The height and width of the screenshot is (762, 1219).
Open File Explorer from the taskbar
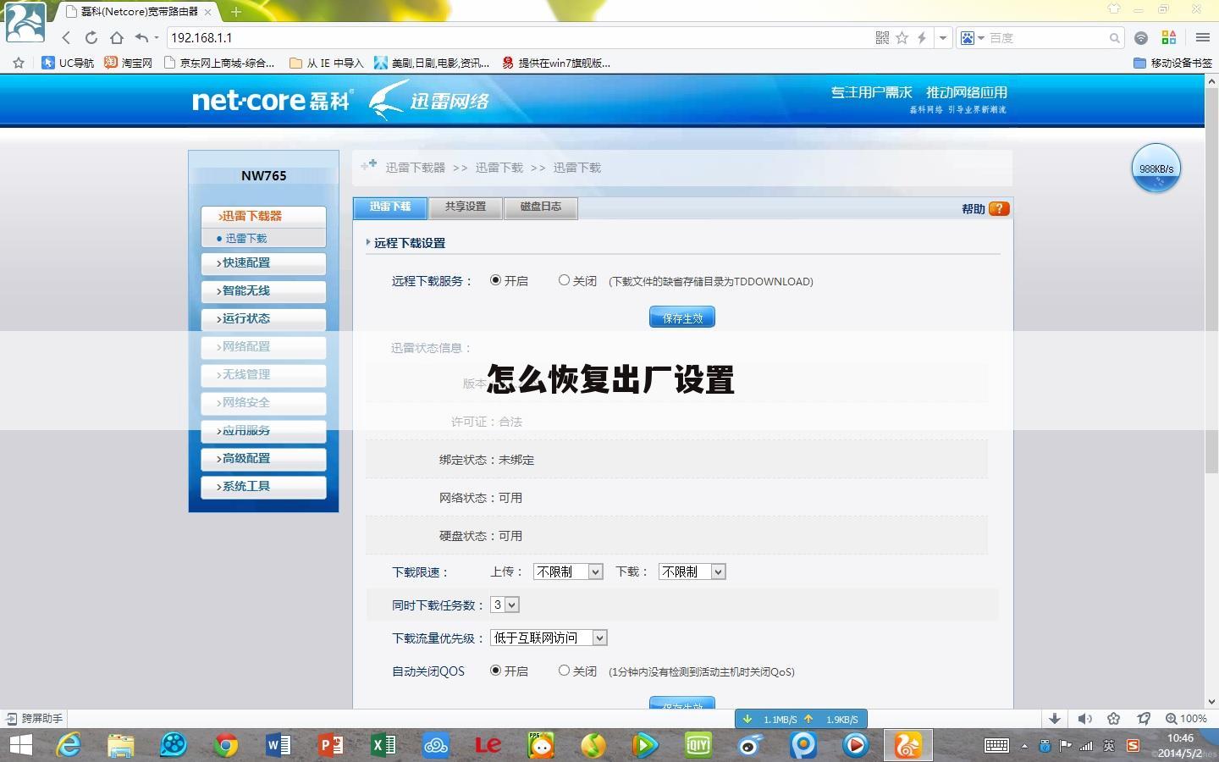(120, 745)
